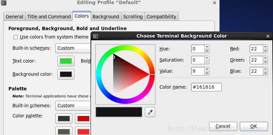The image size is (273, 135).
Task: Cancel the color selection
Action: point(223,126)
